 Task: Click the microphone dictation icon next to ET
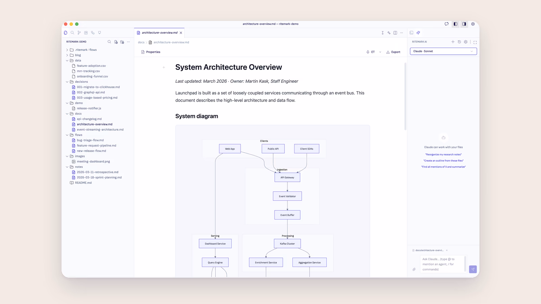coord(368,52)
